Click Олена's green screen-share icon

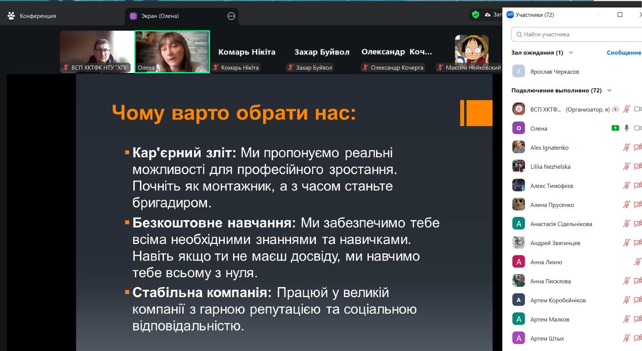(x=615, y=128)
